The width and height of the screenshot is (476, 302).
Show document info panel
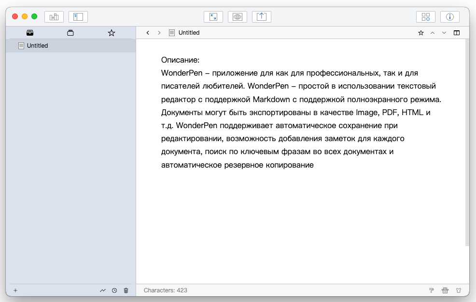450,17
